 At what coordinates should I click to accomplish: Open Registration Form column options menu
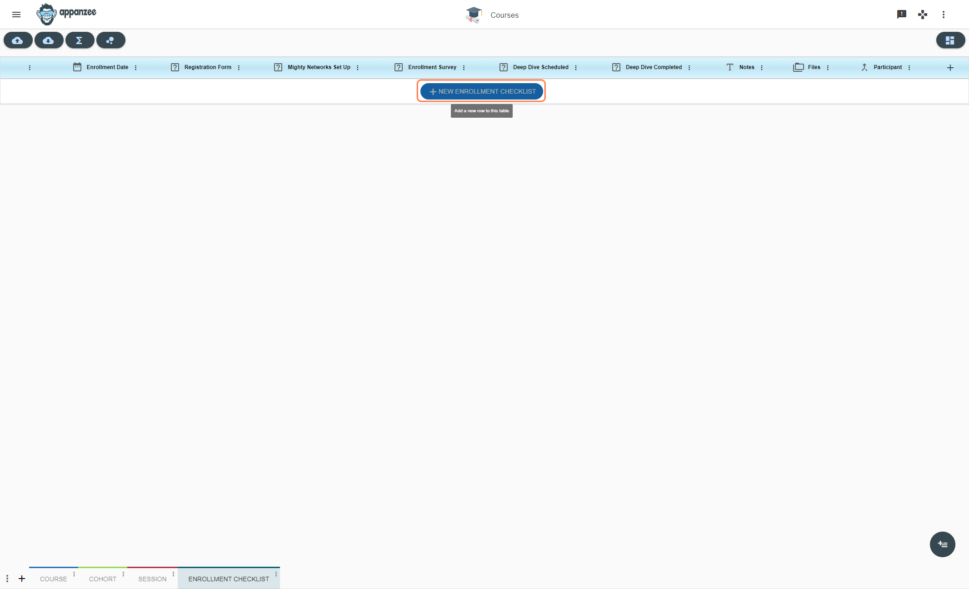point(239,68)
